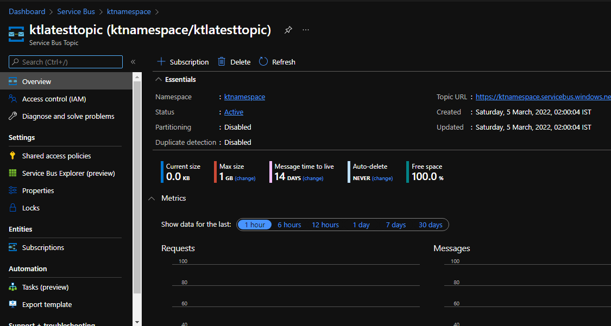Click the ktnamespace namespace link
The image size is (611, 326).
[x=245, y=97]
